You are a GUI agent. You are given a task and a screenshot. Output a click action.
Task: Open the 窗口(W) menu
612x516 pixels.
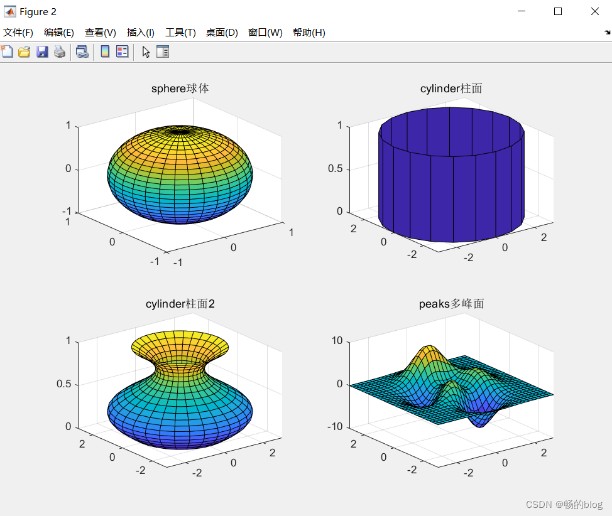265,33
